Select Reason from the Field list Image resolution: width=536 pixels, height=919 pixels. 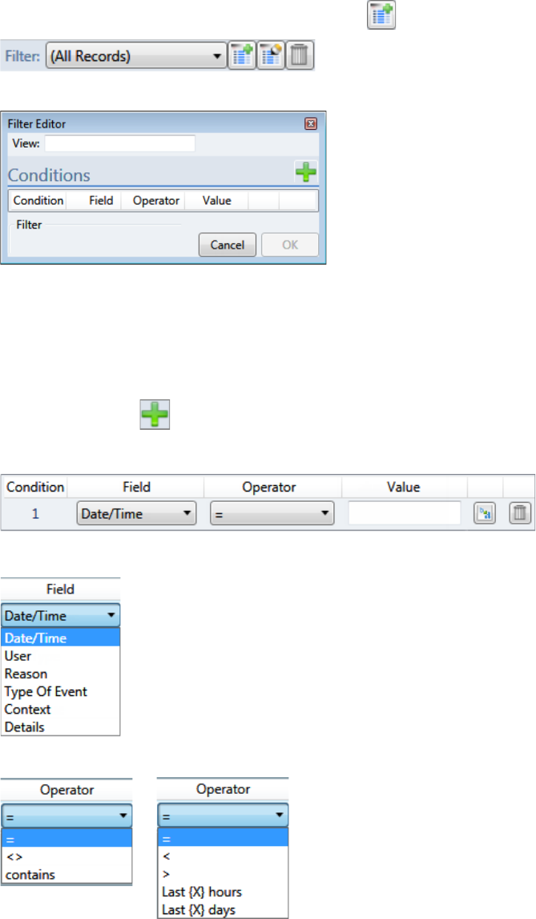(x=60, y=674)
